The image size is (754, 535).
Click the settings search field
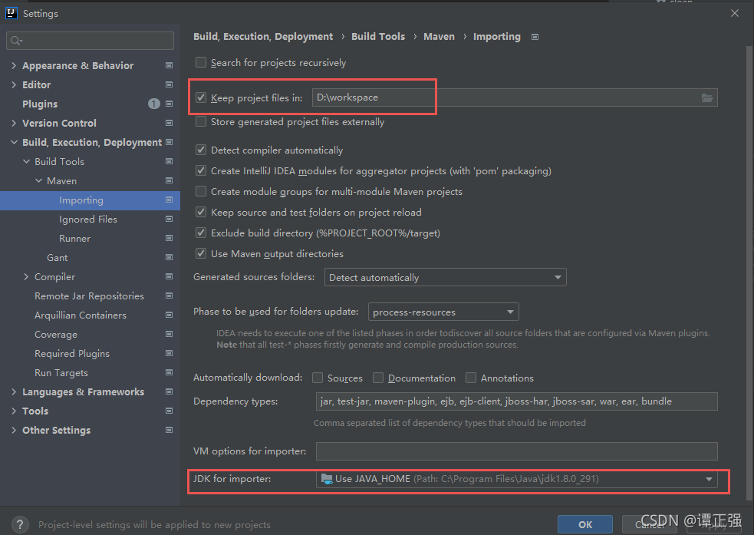[90, 41]
